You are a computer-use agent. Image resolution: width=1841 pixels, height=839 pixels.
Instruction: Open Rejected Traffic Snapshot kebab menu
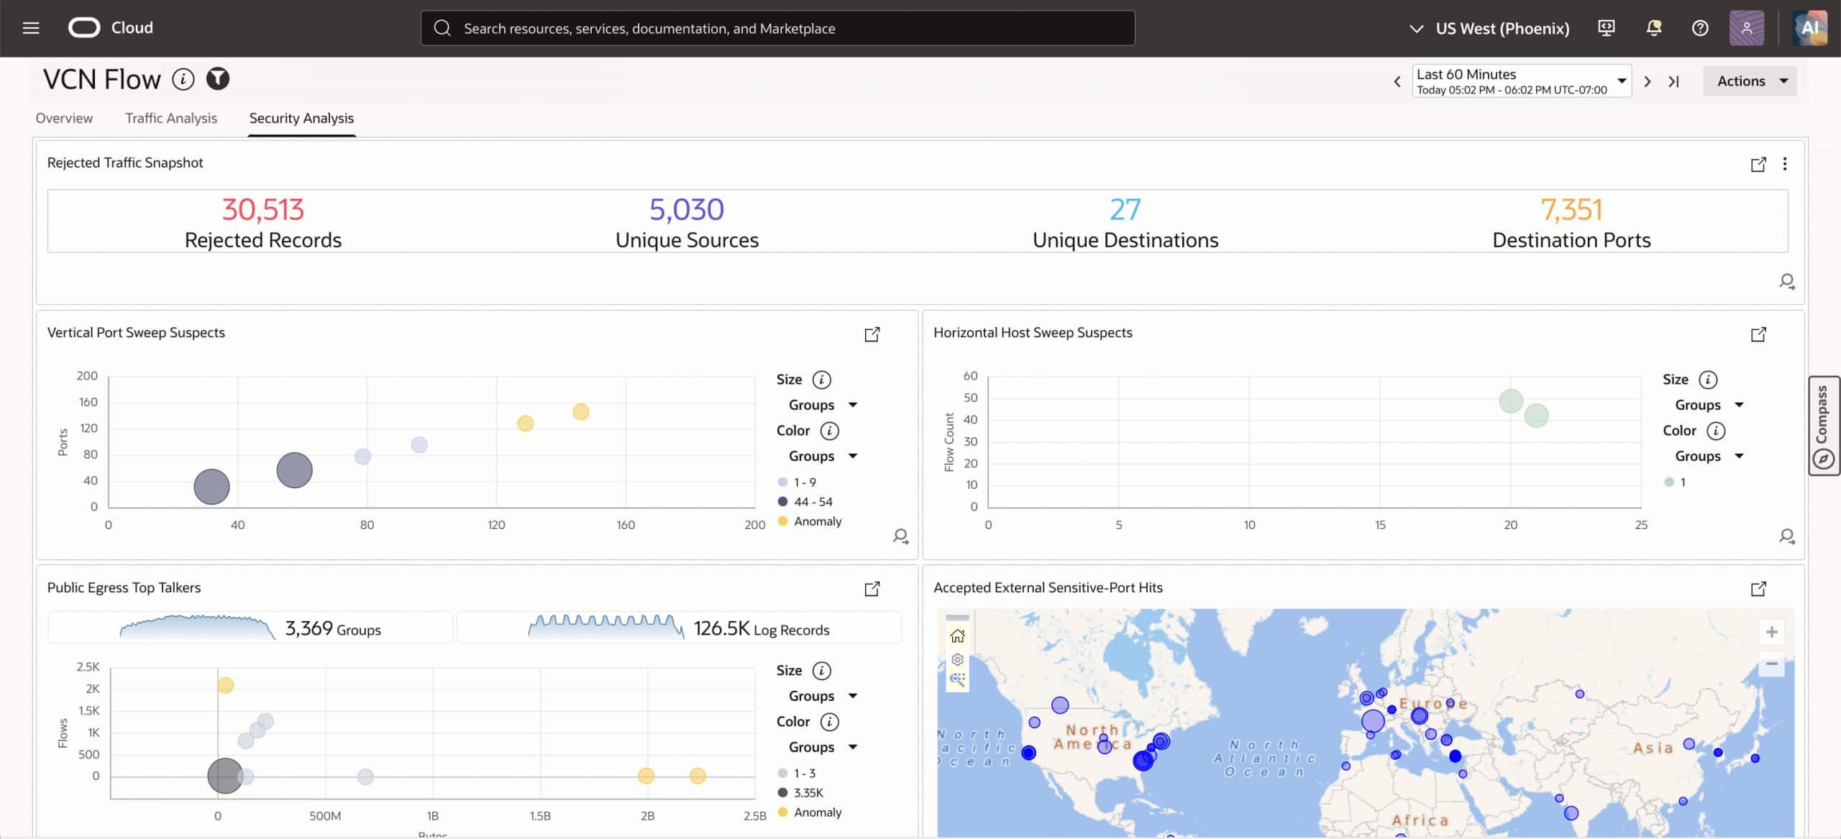click(x=1784, y=165)
